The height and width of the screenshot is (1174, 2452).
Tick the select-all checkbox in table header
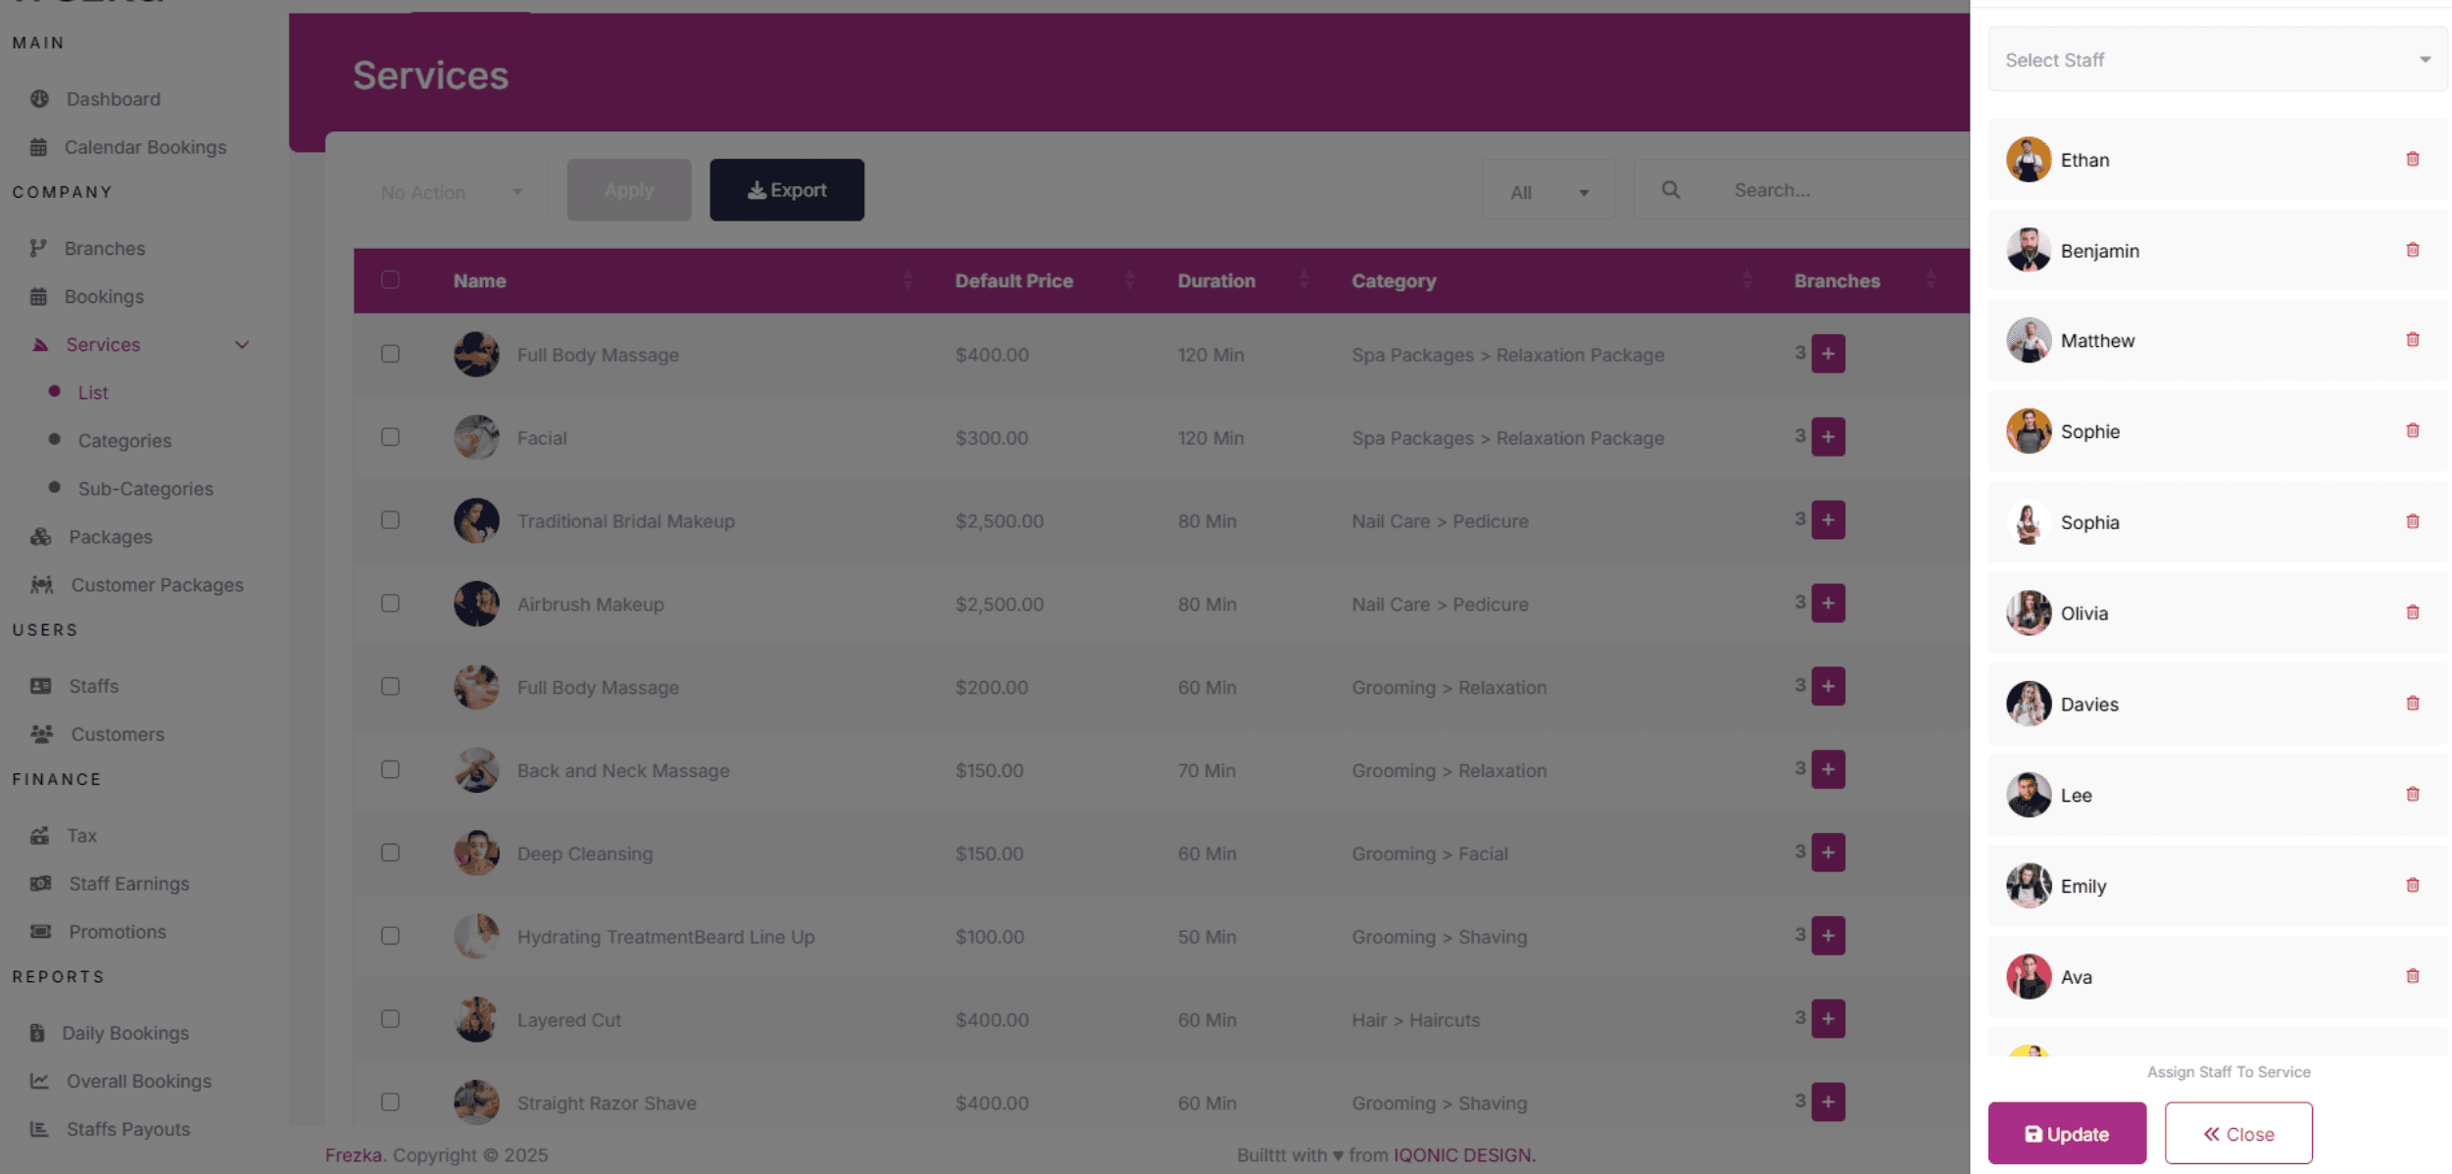tap(391, 279)
